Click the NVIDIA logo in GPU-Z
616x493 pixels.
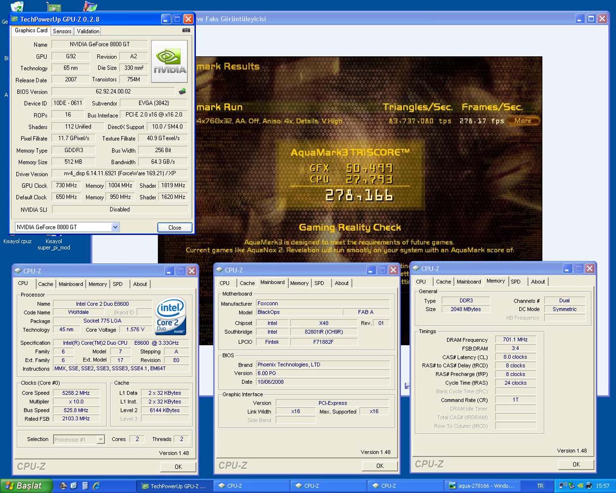[x=169, y=61]
